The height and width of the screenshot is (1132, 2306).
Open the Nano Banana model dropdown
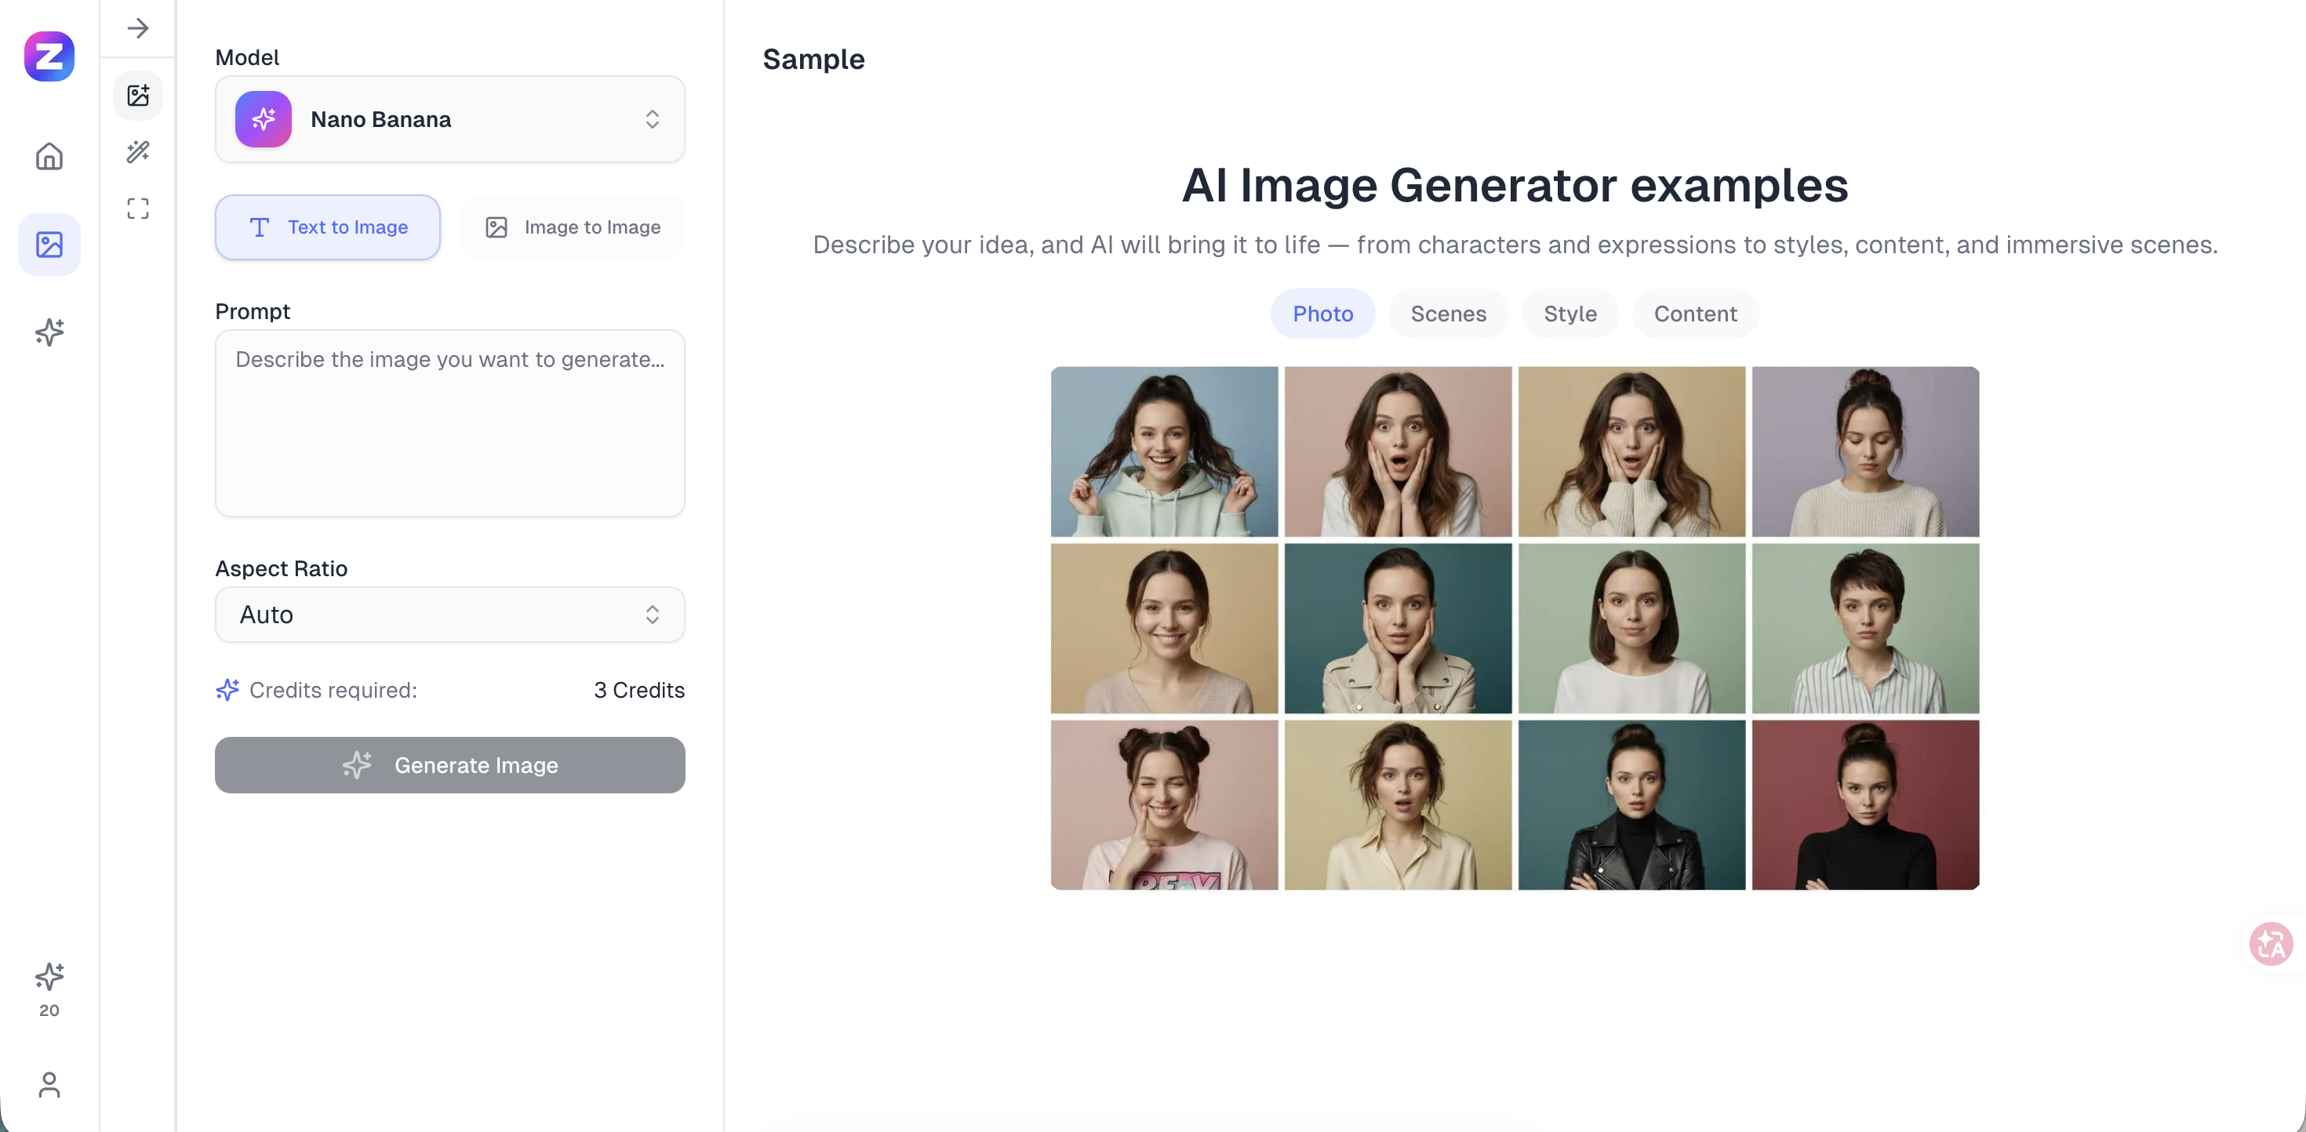click(x=449, y=119)
